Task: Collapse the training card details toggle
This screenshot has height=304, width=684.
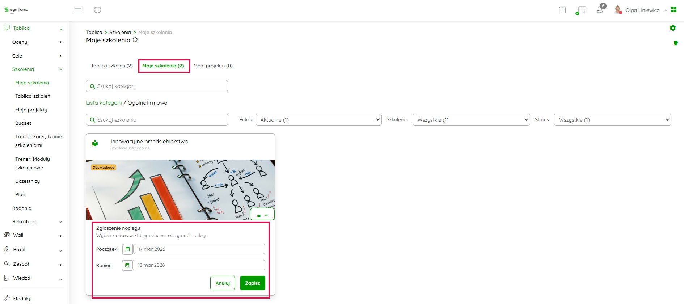Action: pyautogui.click(x=262, y=215)
